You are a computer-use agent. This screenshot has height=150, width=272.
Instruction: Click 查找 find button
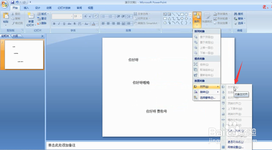238,14
